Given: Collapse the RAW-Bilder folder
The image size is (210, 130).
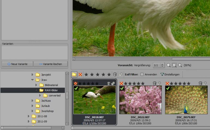Looking at the screenshot, I should [x=36, y=90].
